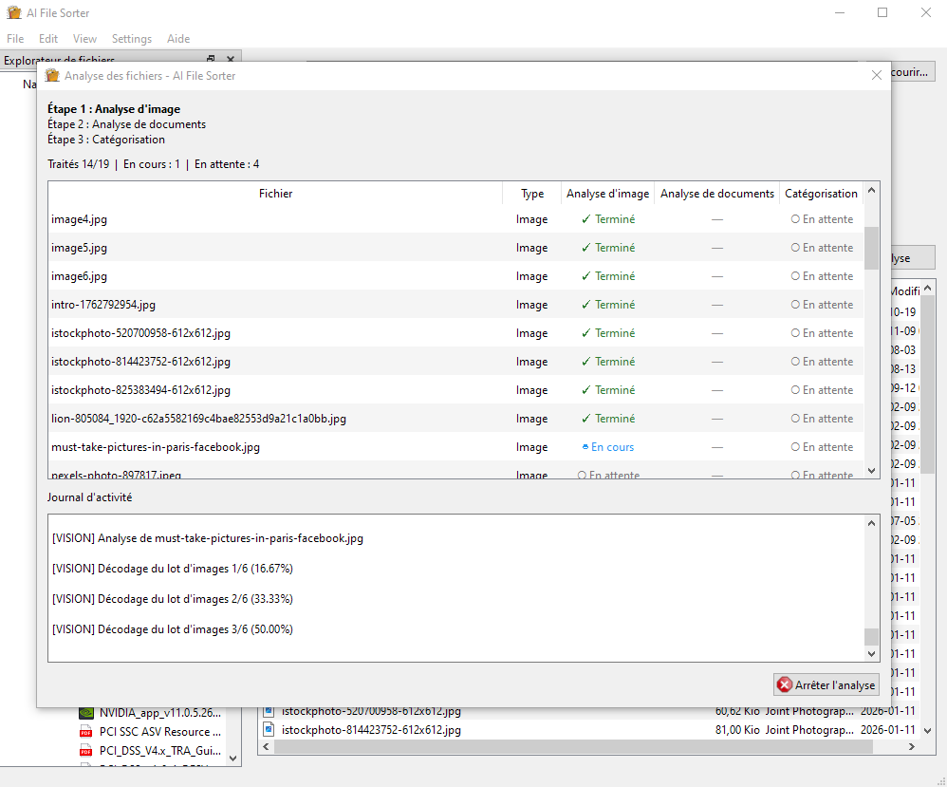Click the PDF icon beside PCI_DSS_V4.x_TRA_Gui

85,750
